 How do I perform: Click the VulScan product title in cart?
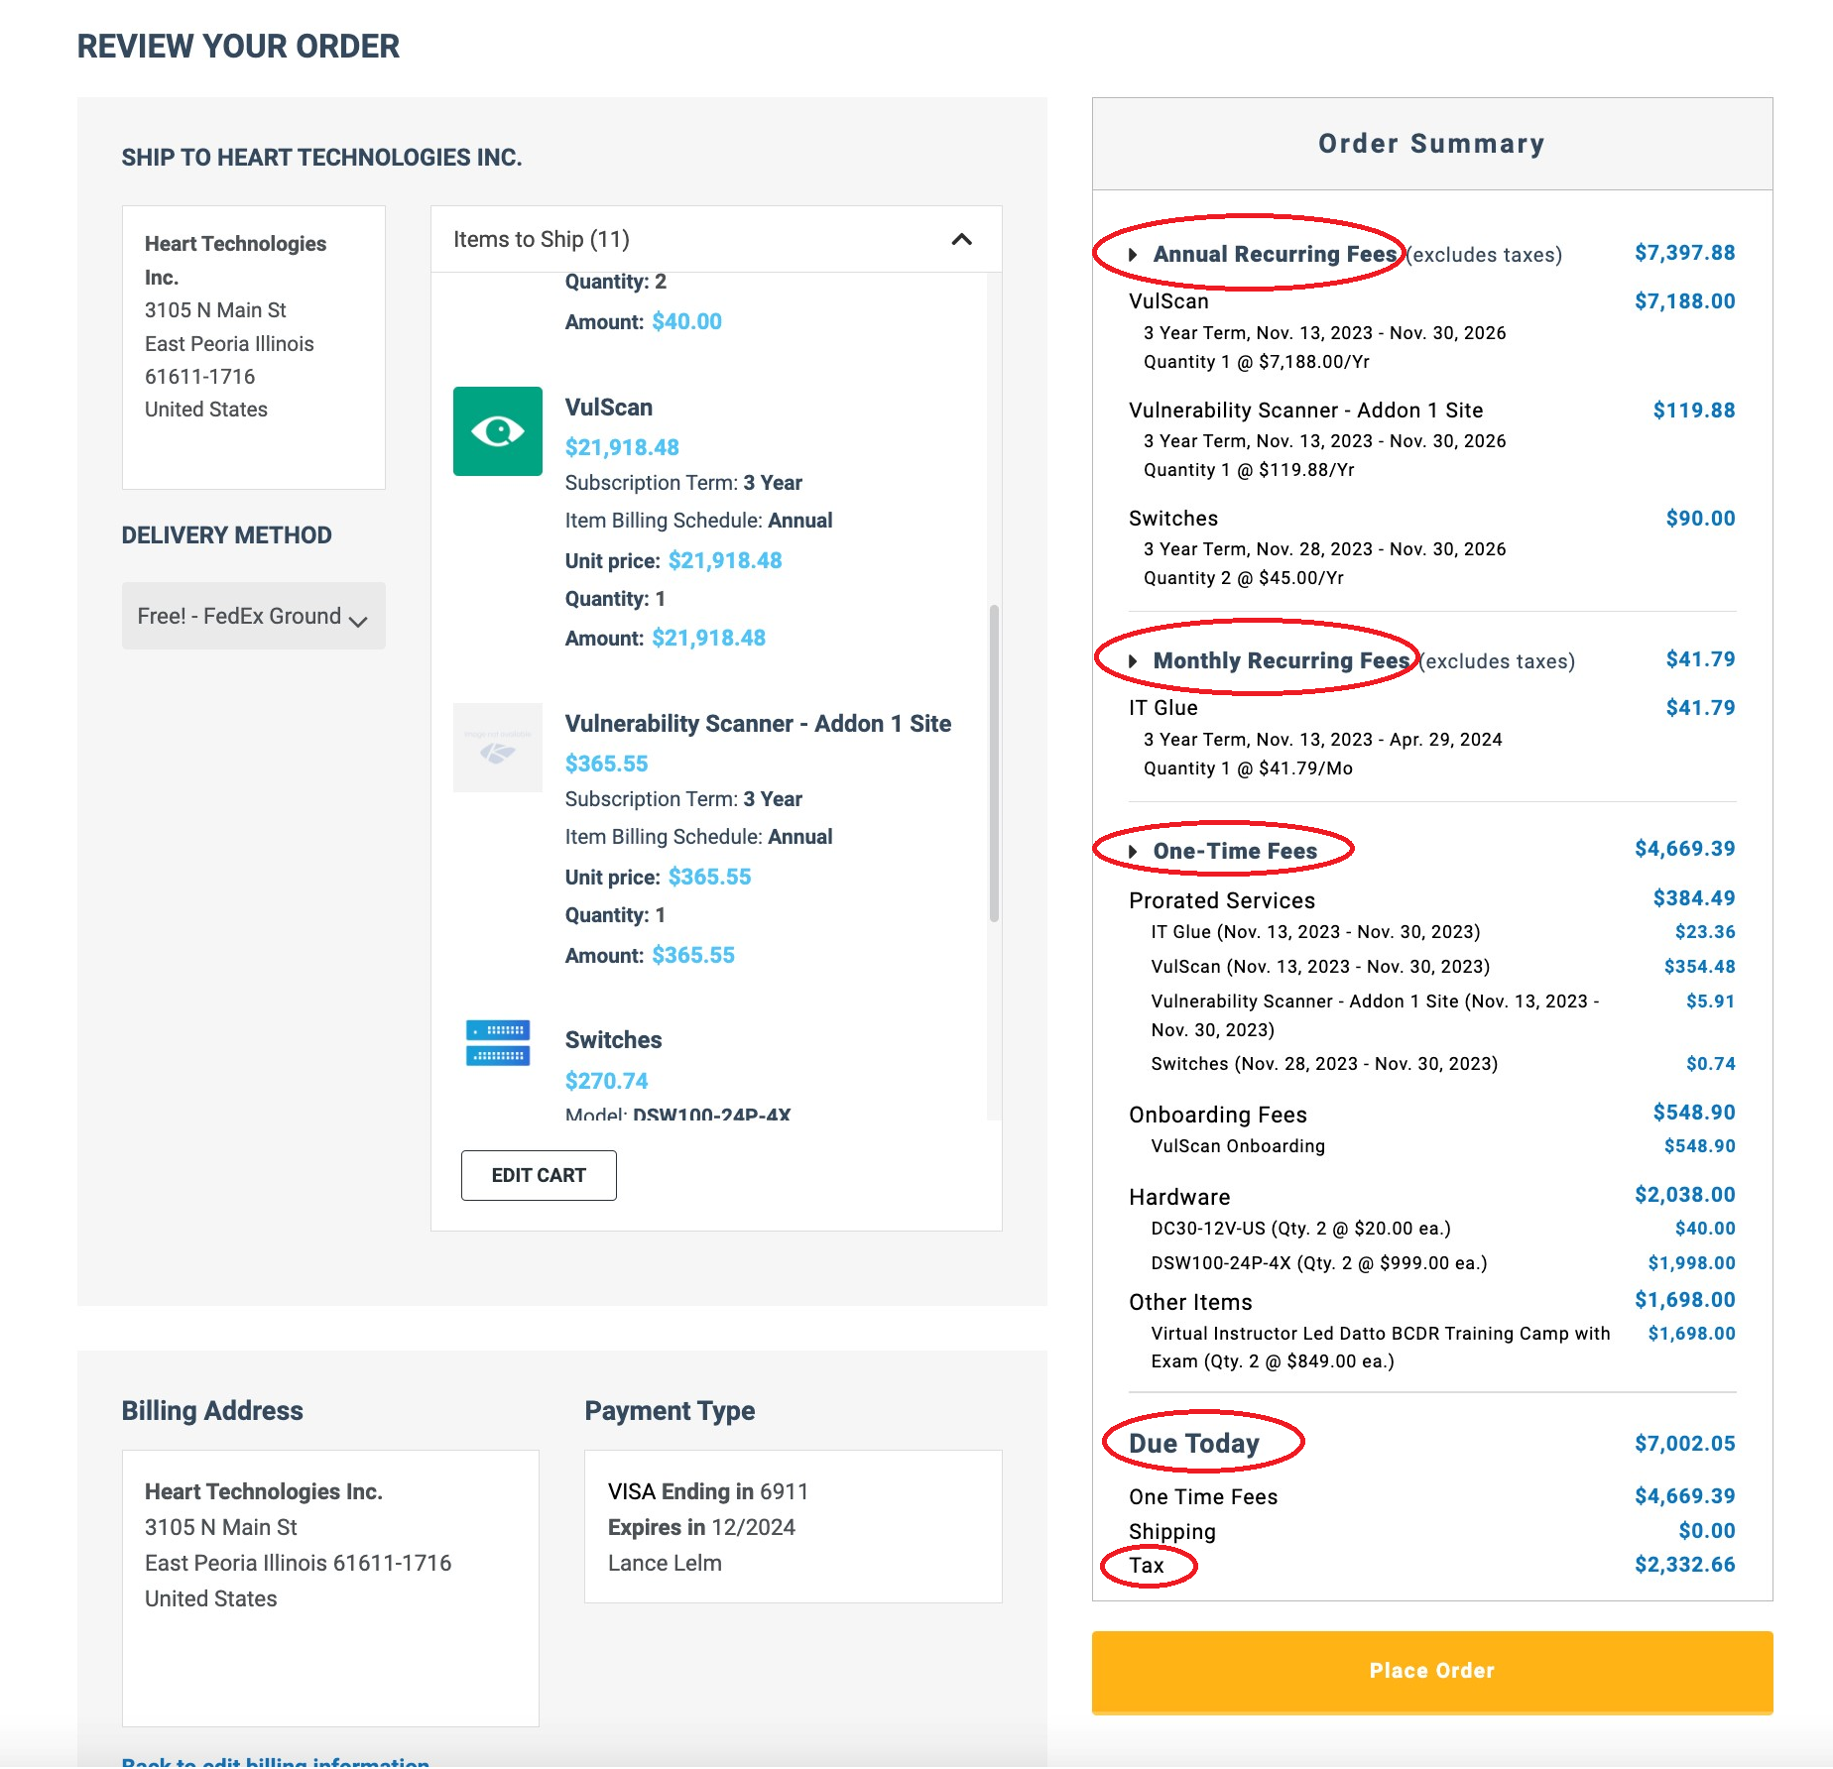click(608, 408)
